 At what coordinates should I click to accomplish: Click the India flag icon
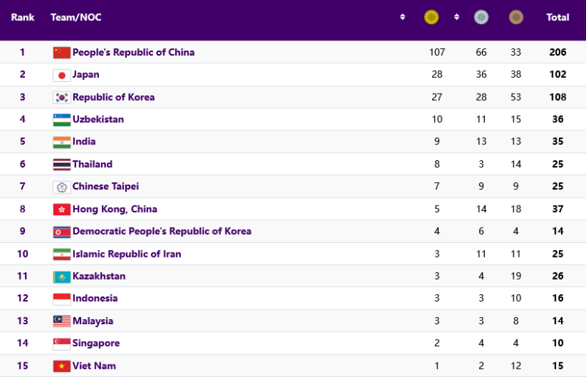(62, 142)
